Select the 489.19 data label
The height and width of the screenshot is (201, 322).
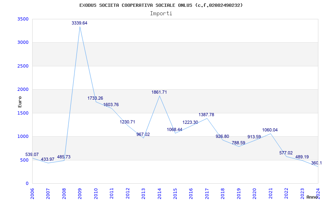302,157
